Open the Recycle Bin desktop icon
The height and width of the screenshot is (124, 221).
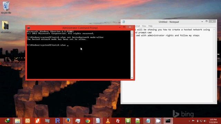click(6, 7)
